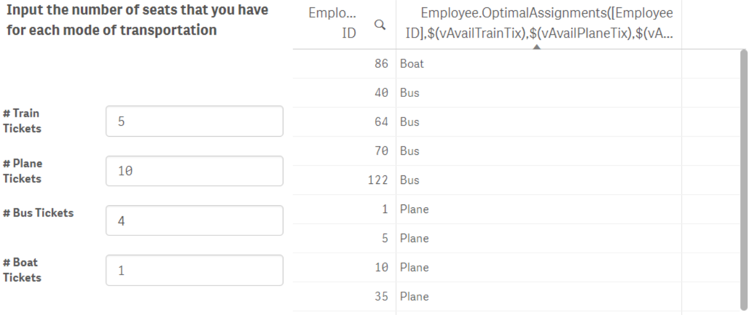Screen dimensions: 752x315
Task: Select the Boat value for employee 86
Action: coord(539,64)
